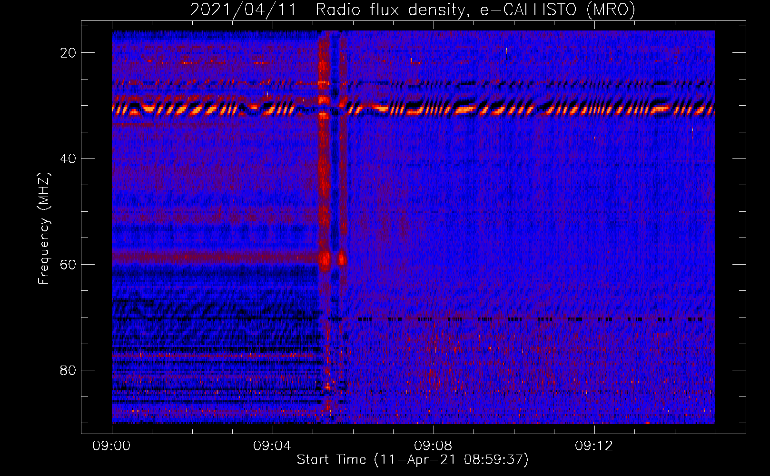The width and height of the screenshot is (770, 476).
Task: Click the '80' frequency tick label
Action: coord(68,370)
